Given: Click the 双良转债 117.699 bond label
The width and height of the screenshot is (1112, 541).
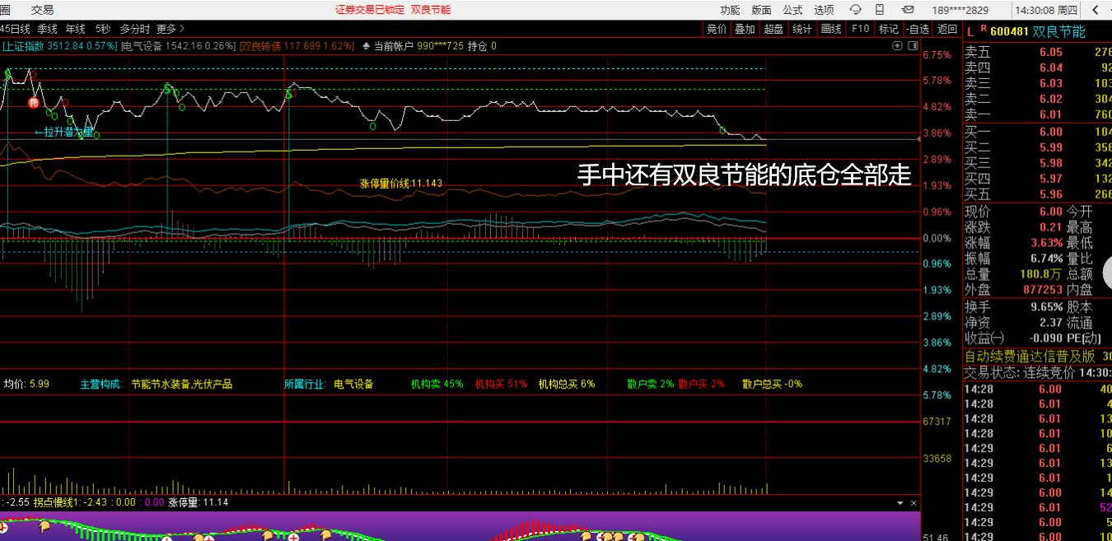Looking at the screenshot, I should pyautogui.click(x=297, y=46).
